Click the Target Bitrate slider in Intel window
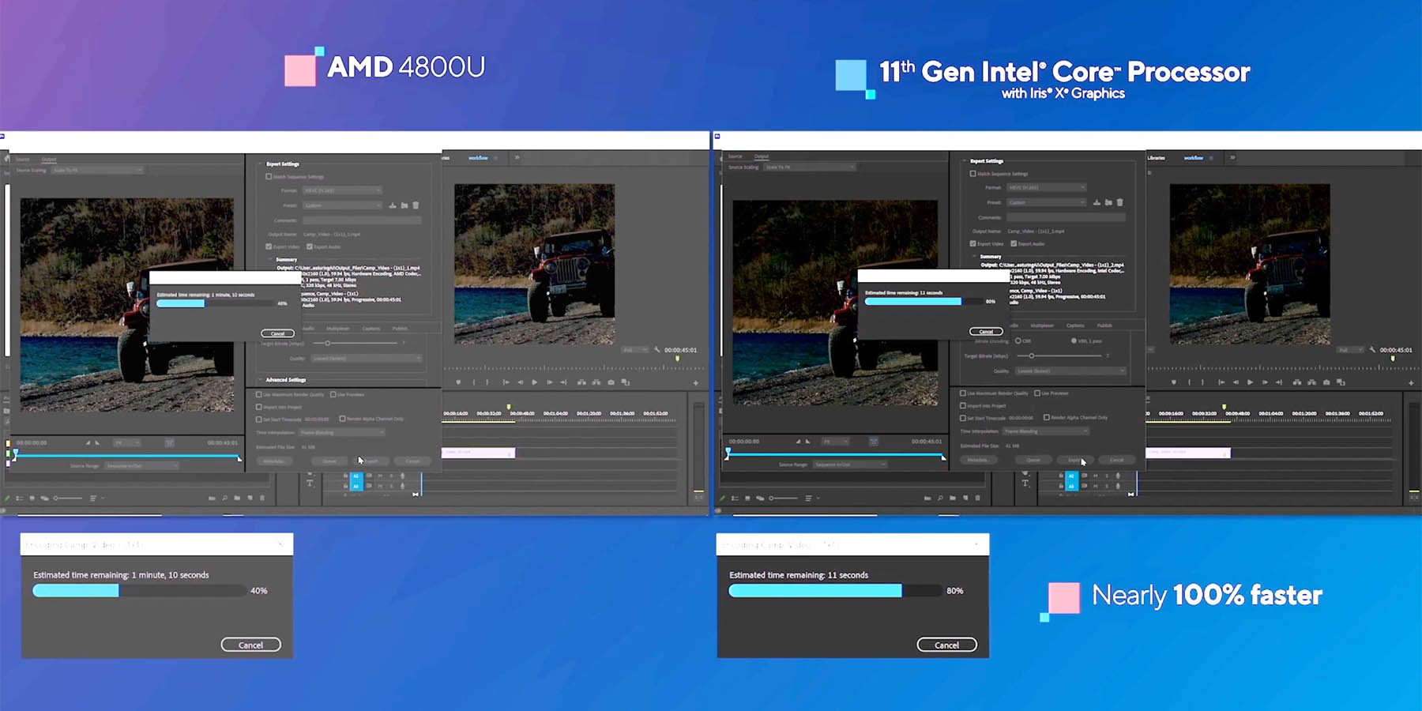Viewport: 1422px width, 711px height. click(1032, 355)
